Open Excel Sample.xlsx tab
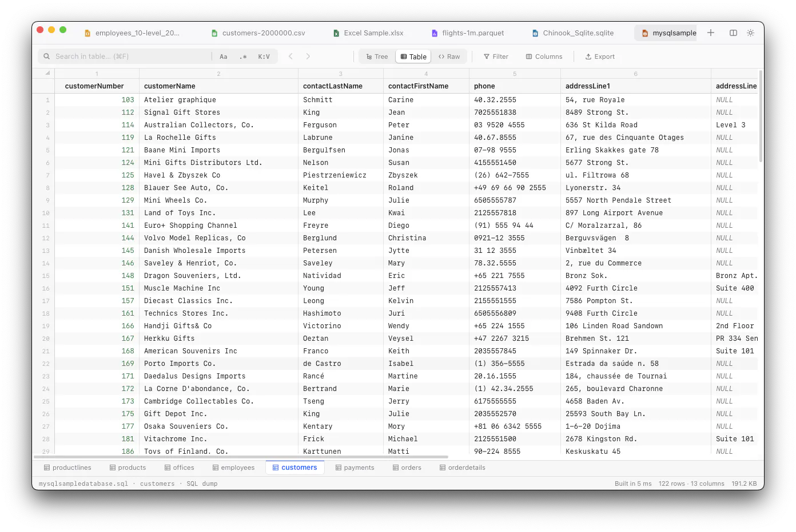This screenshot has height=532, width=796. (369, 33)
